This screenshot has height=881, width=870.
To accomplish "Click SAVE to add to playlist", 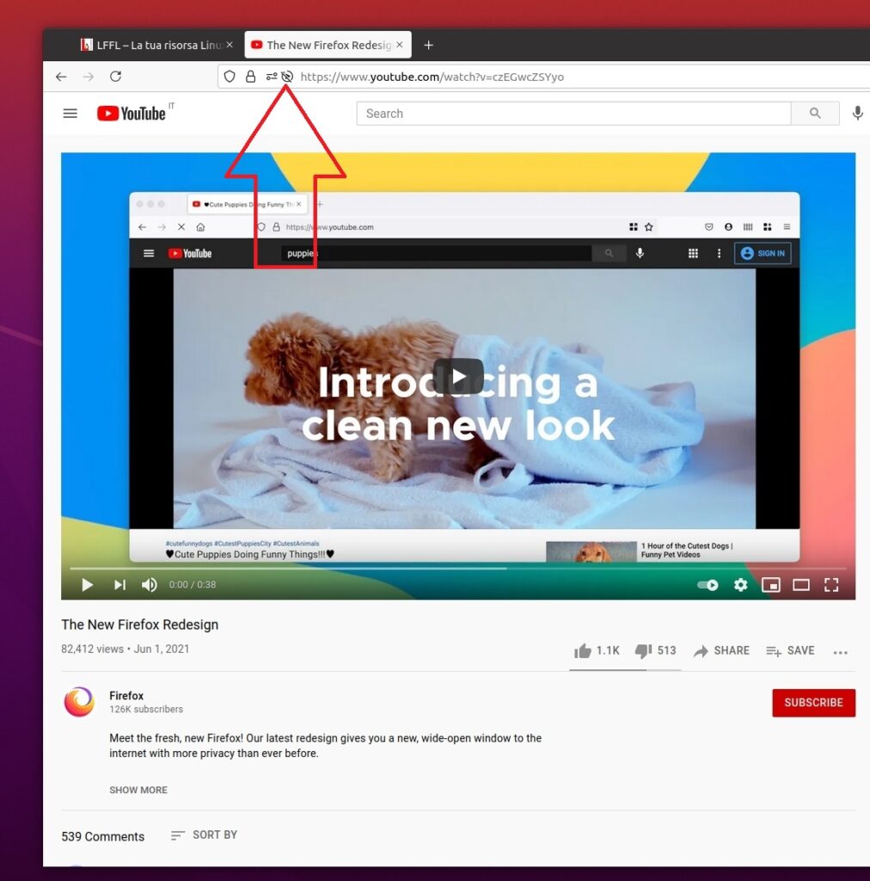I will 790,650.
